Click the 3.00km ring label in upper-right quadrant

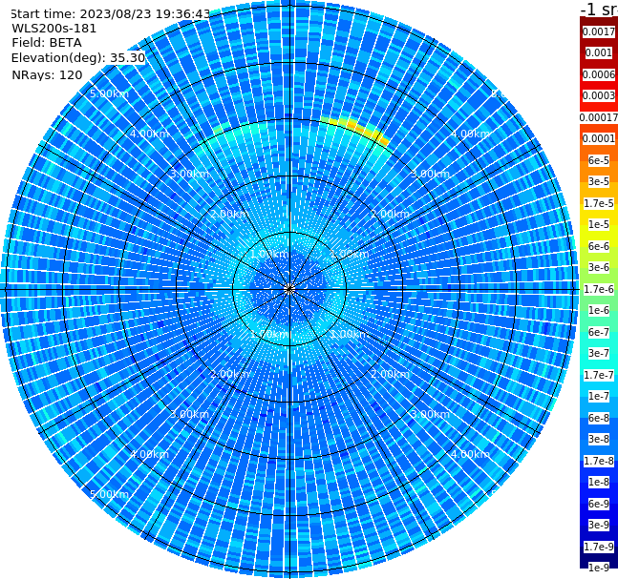431,174
